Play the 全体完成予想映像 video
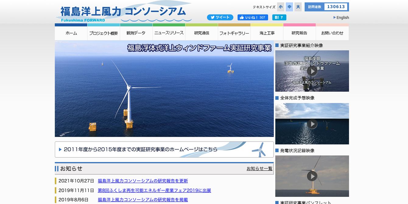 312,124
